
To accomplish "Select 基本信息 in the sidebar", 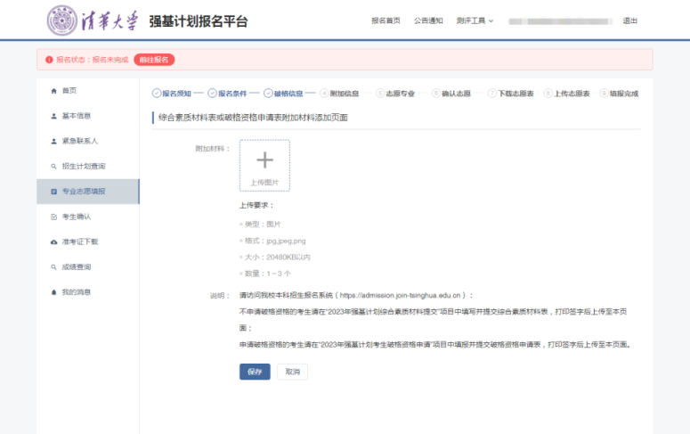I will (x=88, y=116).
